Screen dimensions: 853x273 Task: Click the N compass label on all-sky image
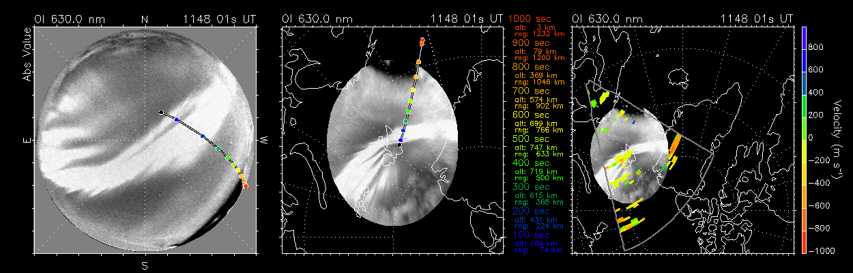click(145, 20)
